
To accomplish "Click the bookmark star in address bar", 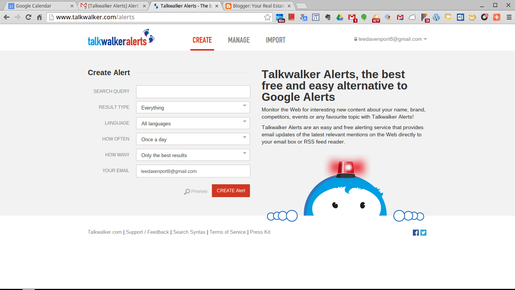I will [267, 17].
